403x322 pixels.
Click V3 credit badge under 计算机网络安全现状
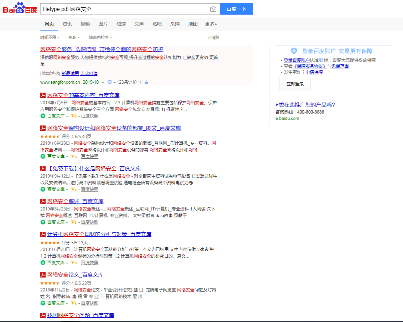(x=74, y=263)
